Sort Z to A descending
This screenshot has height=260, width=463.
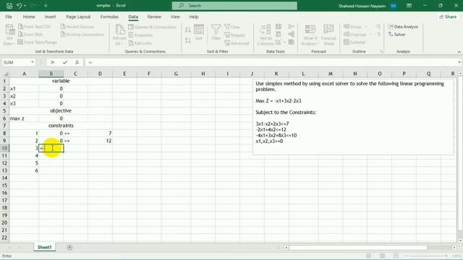pyautogui.click(x=188, y=40)
